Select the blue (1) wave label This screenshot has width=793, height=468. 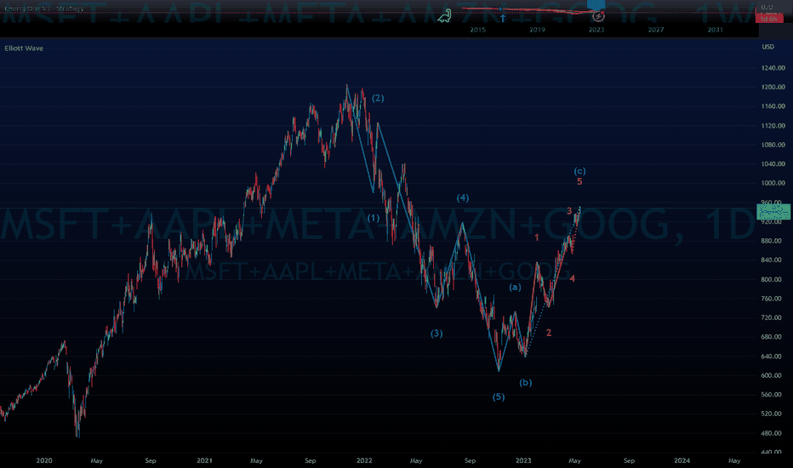(x=374, y=218)
